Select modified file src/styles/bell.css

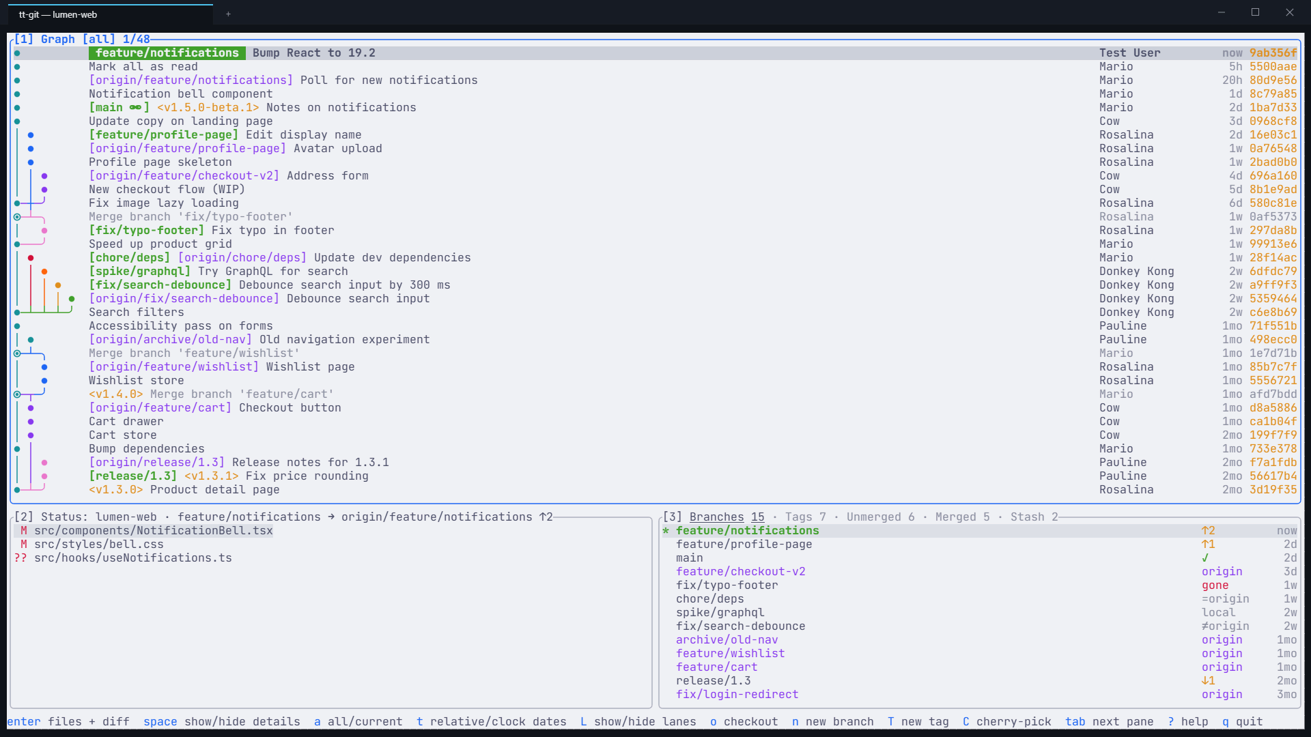point(89,544)
